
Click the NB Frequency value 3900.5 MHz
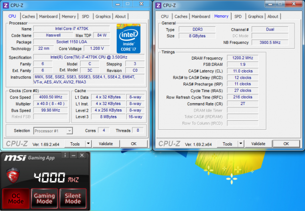pyautogui.click(x=270, y=42)
